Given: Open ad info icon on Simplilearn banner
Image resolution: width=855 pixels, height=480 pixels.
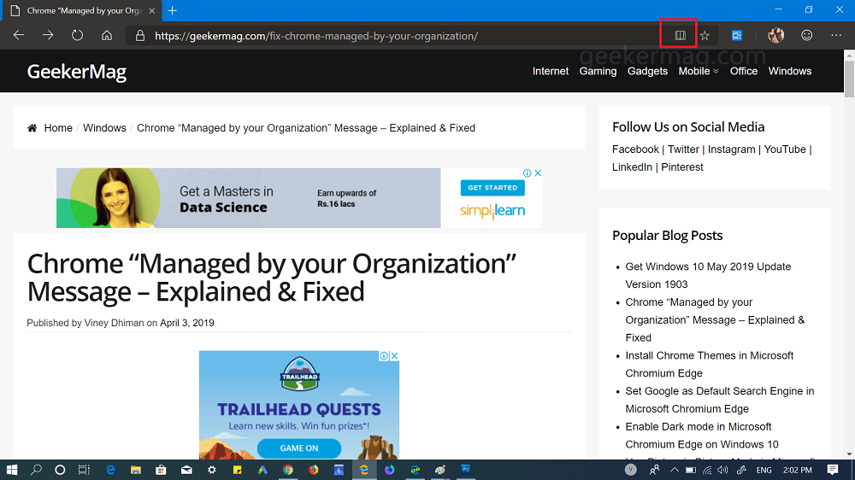Looking at the screenshot, I should point(528,173).
